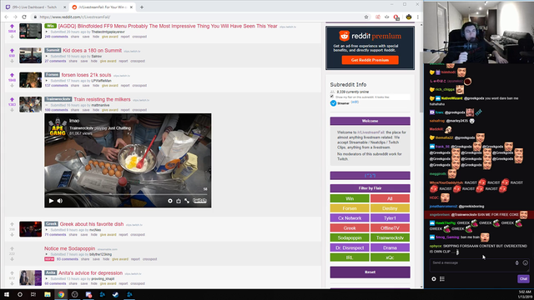Filter posts by Tyler1 flair
534x300 pixels.
click(390, 218)
